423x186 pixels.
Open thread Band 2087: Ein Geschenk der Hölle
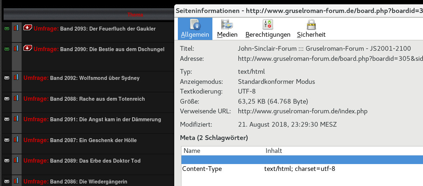[x=93, y=140]
